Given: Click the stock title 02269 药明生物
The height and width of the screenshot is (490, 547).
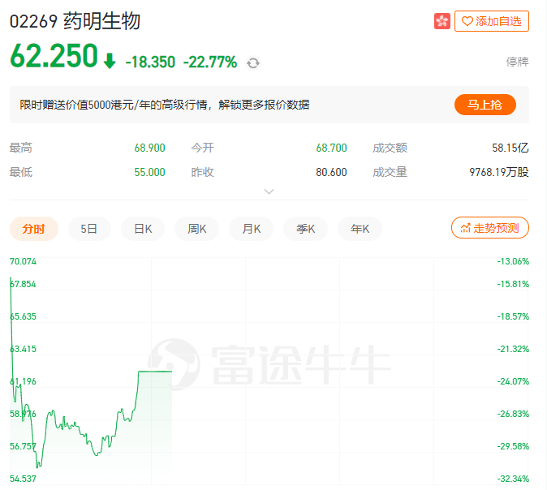Looking at the screenshot, I should point(75,21).
